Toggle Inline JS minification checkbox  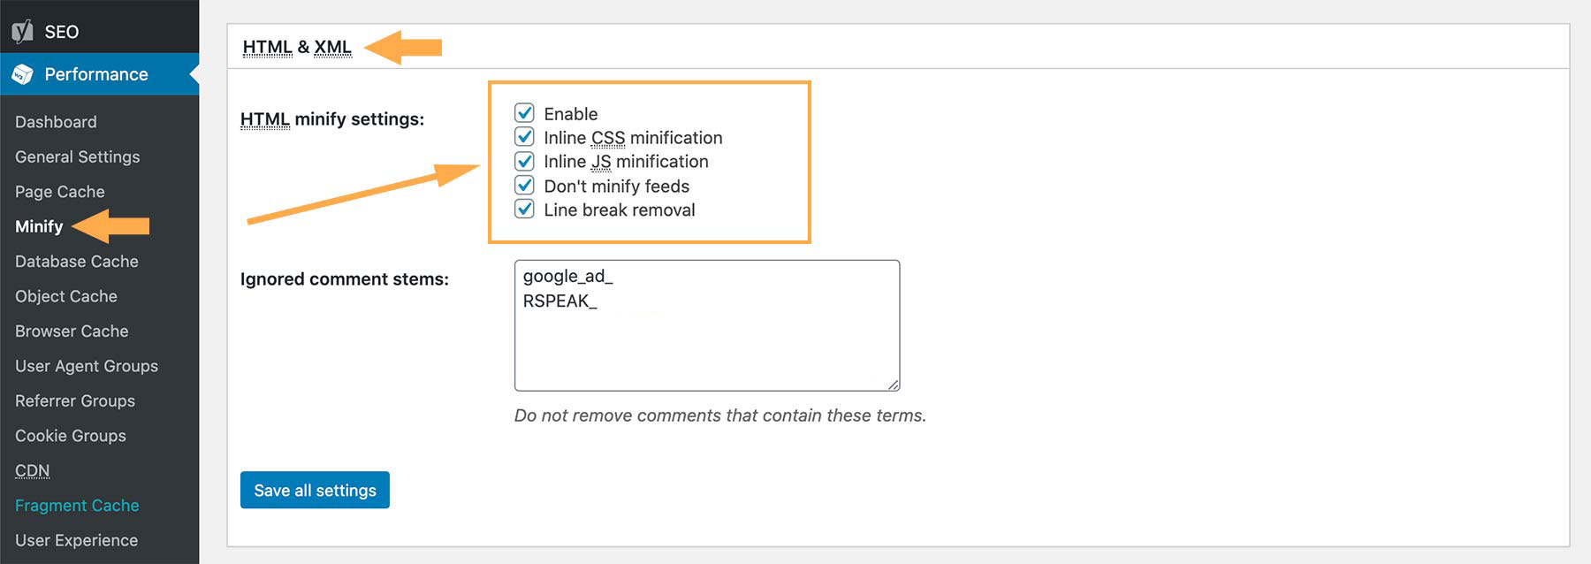coord(524,161)
